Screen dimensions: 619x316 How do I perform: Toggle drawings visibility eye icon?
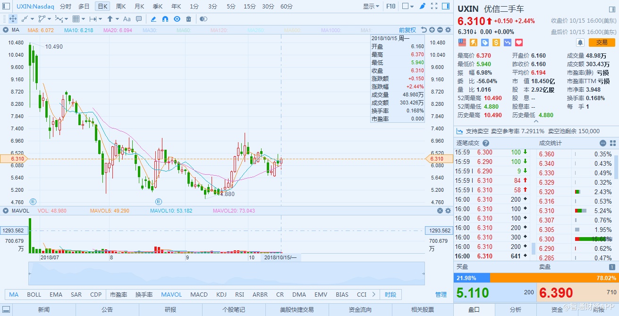tap(177, 19)
